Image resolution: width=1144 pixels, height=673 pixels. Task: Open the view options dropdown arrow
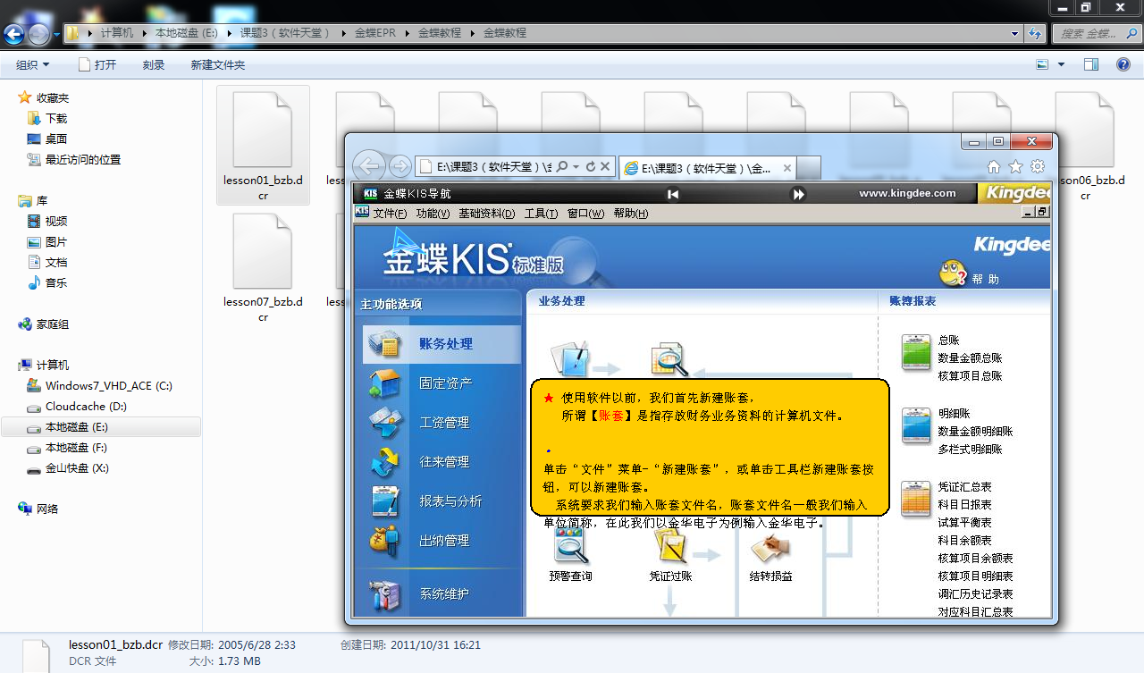click(x=1062, y=64)
